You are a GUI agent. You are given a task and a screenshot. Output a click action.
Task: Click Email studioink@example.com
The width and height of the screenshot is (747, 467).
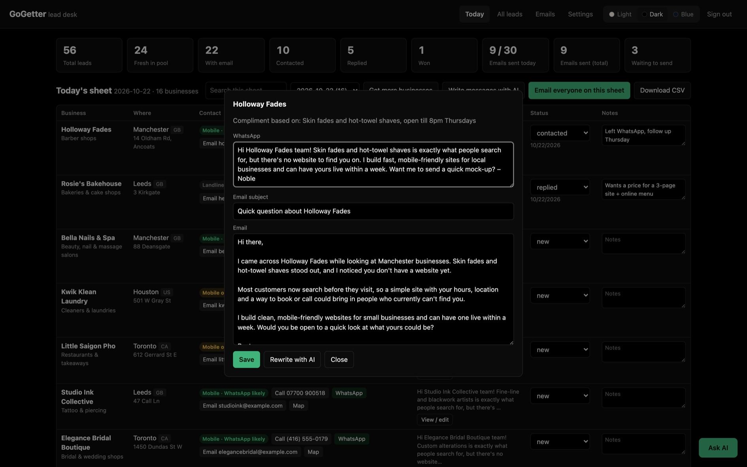(243, 406)
